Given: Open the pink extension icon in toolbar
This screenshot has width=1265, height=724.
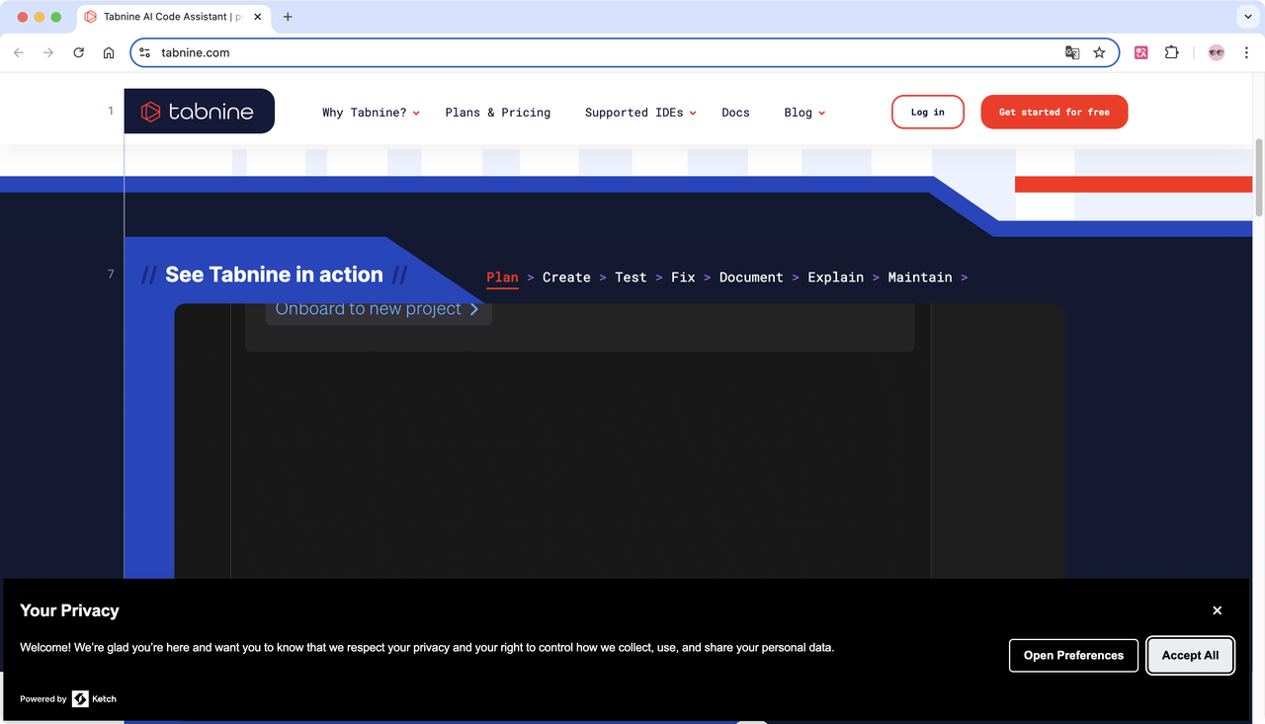Looking at the screenshot, I should 1141,52.
